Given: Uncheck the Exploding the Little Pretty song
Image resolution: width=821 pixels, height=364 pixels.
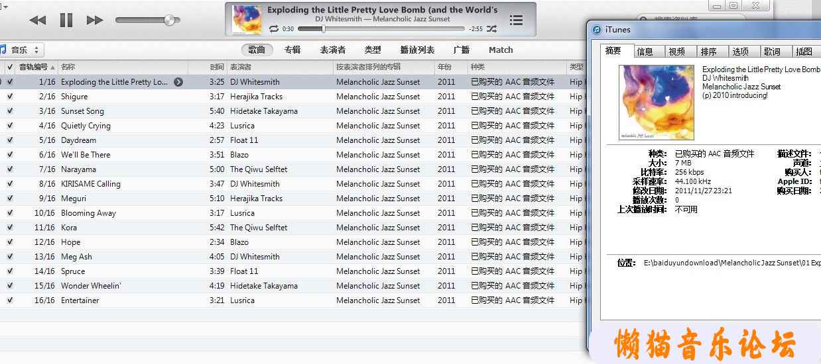Looking at the screenshot, I should pyautogui.click(x=9, y=82).
